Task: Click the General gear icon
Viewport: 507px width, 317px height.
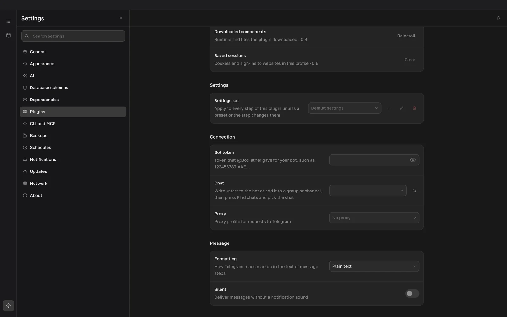Action: (x=25, y=52)
